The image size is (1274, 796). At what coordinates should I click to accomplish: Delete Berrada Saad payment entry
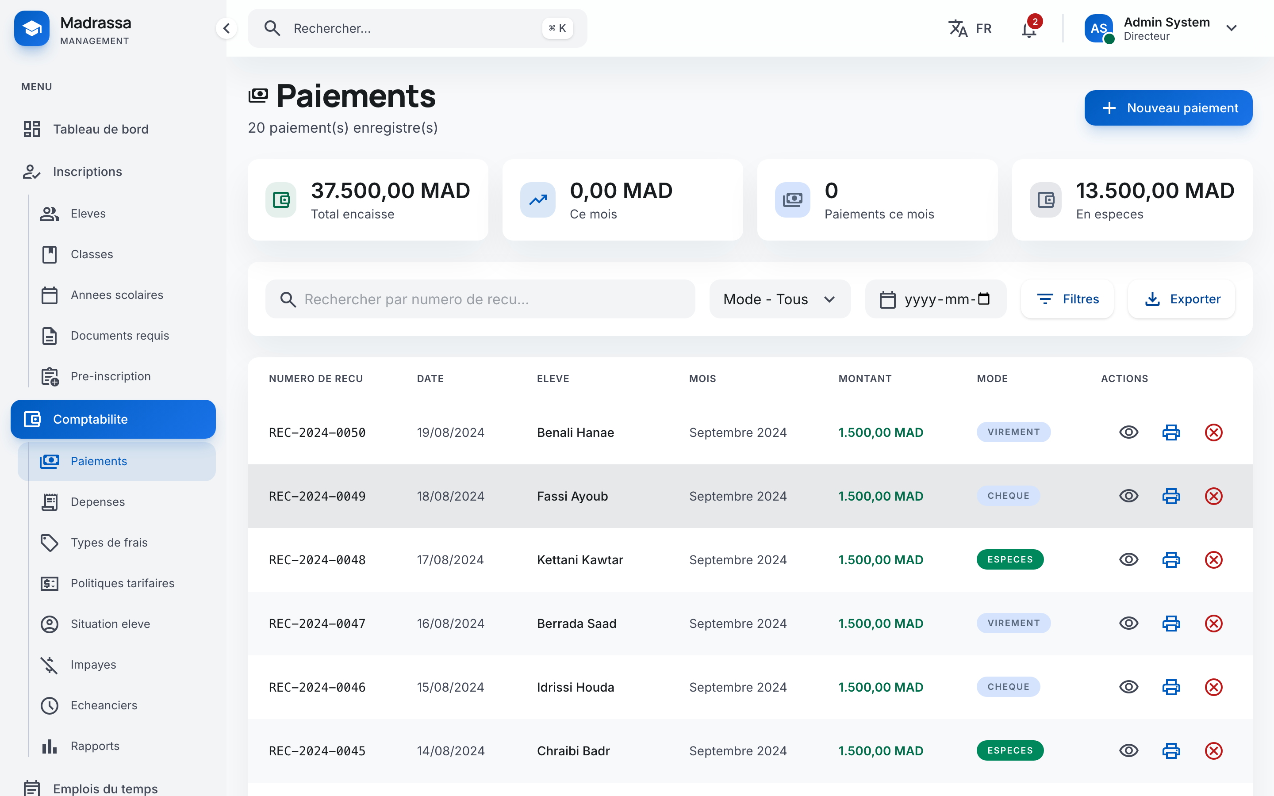click(x=1213, y=624)
